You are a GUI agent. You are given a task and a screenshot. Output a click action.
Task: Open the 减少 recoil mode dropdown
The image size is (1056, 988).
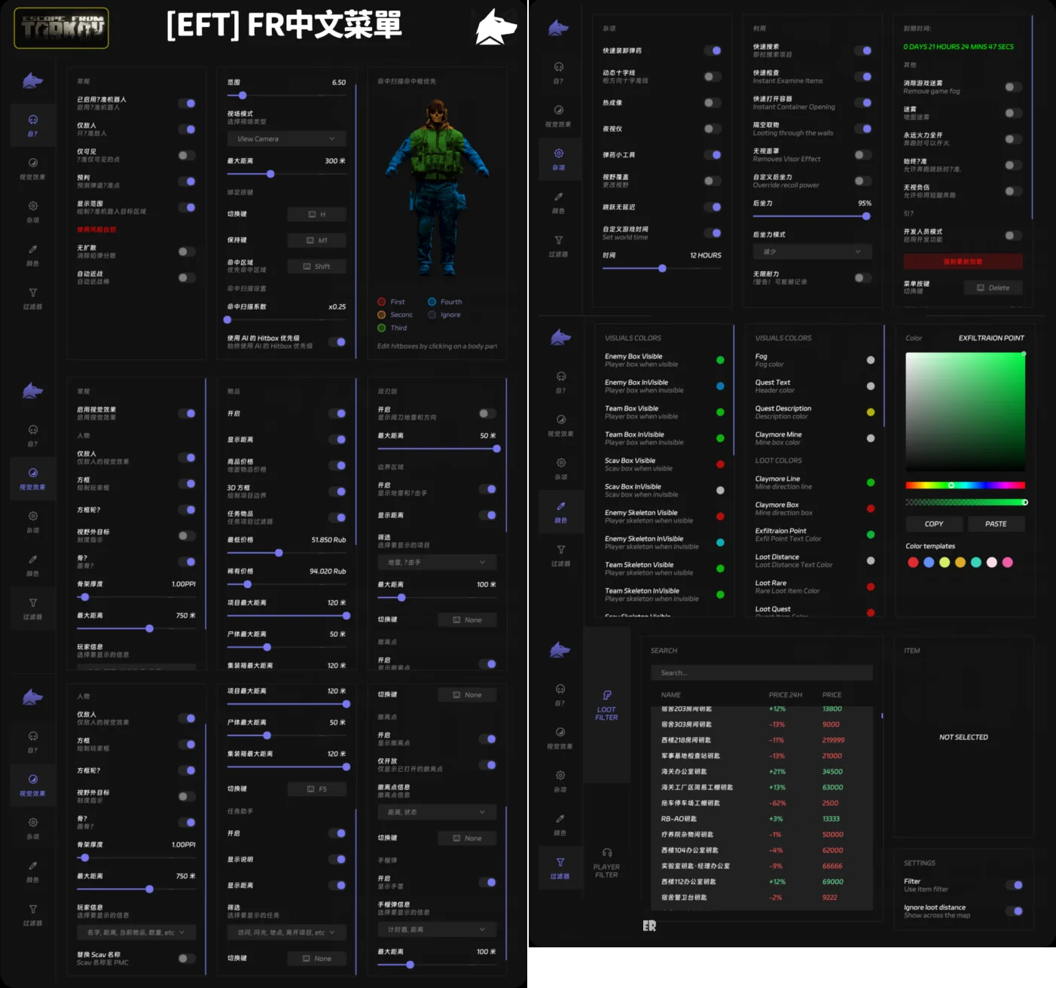[x=812, y=252]
